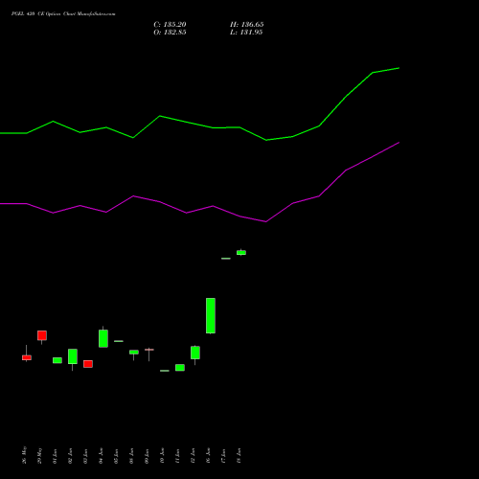Click the high value H: 136.65
479x479 pixels.
click(246, 25)
